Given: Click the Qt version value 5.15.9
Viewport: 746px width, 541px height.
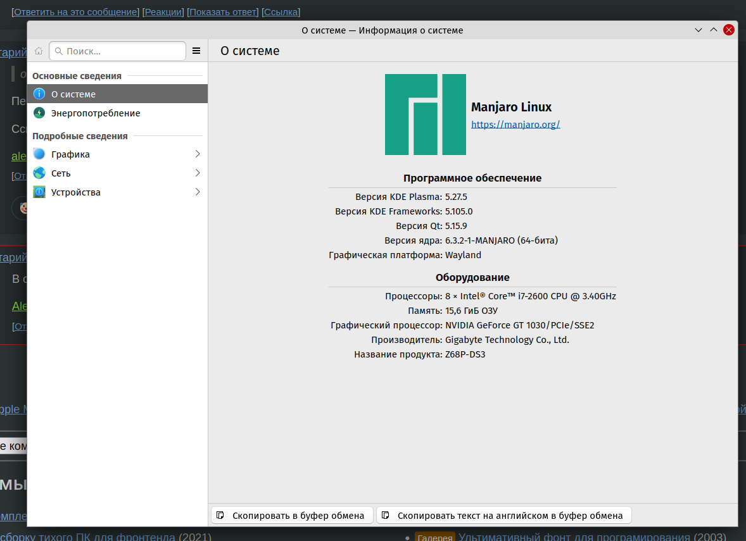Looking at the screenshot, I should [456, 227].
